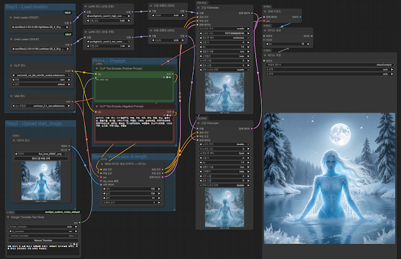
Task: Click the GGUF badge above the HighNoise Unet Loader
Action: (x=68, y=13)
